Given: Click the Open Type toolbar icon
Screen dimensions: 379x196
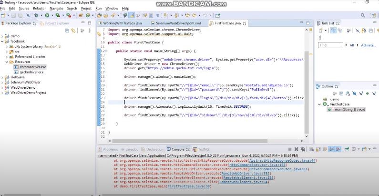Looking at the screenshot, I should click(99, 15).
